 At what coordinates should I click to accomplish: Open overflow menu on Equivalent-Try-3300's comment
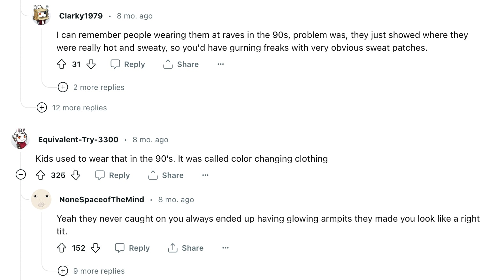click(x=205, y=175)
